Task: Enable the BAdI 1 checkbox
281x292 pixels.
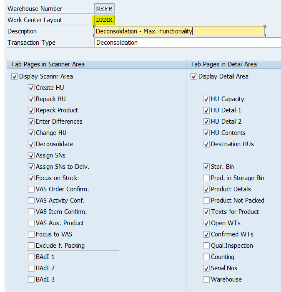Action: [31, 257]
